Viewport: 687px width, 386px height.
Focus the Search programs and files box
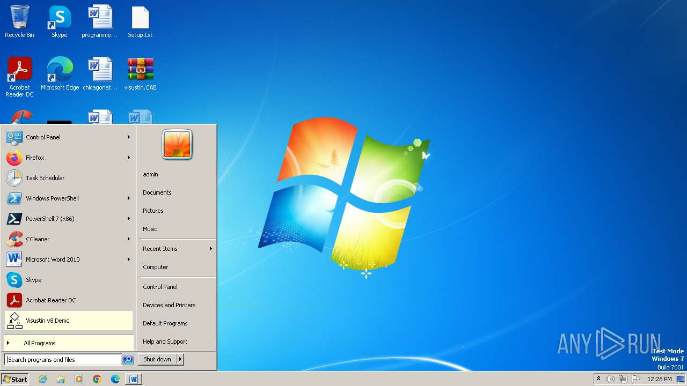click(63, 360)
